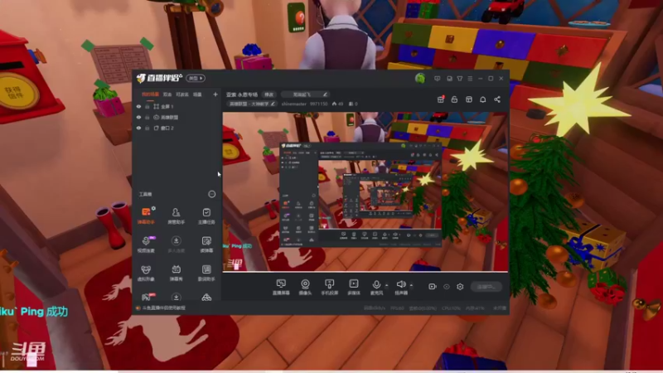Open the layout box icon above the preview
Viewport: 663px width, 373px height.
(469, 99)
